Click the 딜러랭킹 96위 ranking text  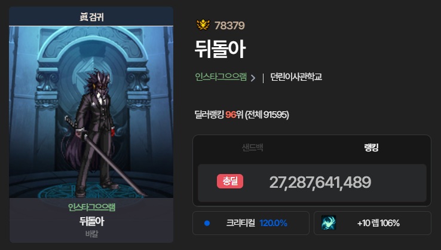(241, 115)
